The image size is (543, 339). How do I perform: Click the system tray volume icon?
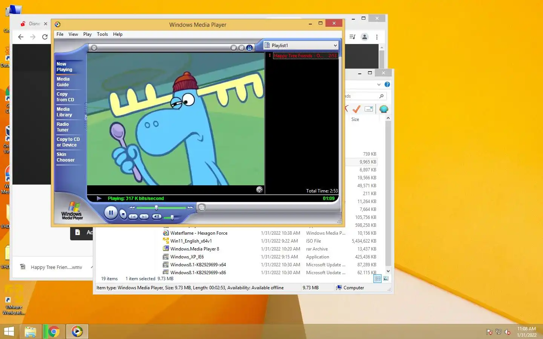point(508,332)
